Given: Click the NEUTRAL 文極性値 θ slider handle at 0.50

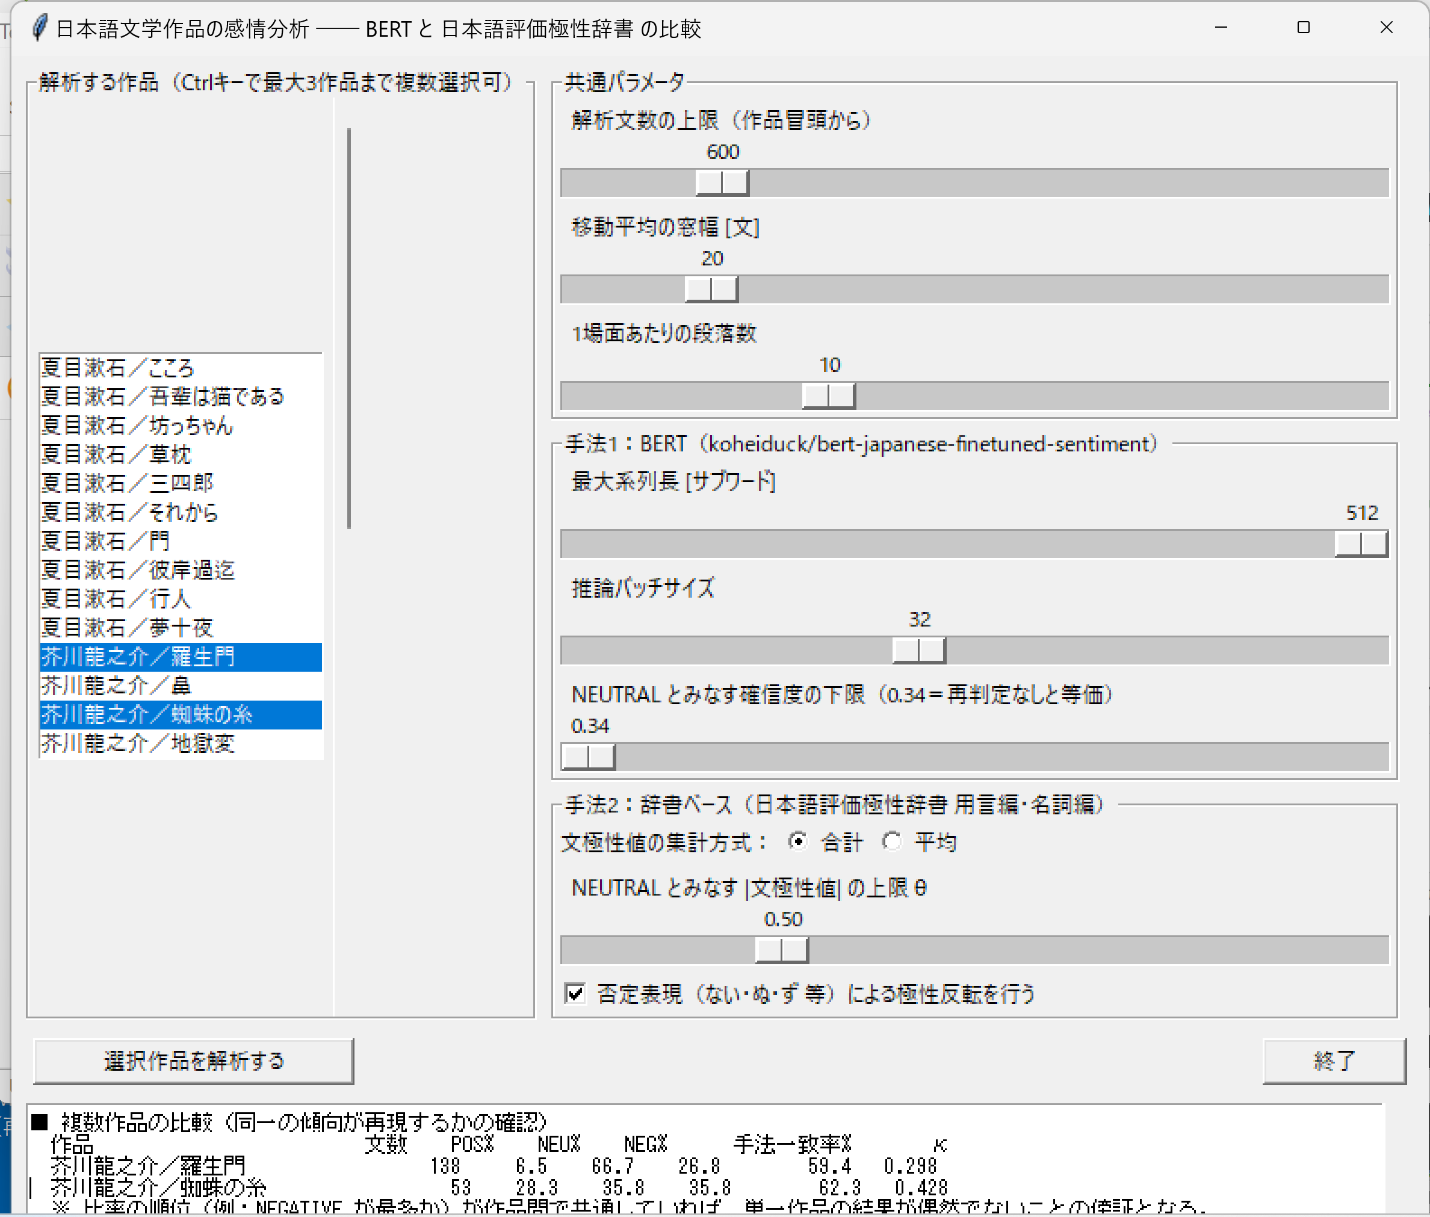Looking at the screenshot, I should point(782,950).
